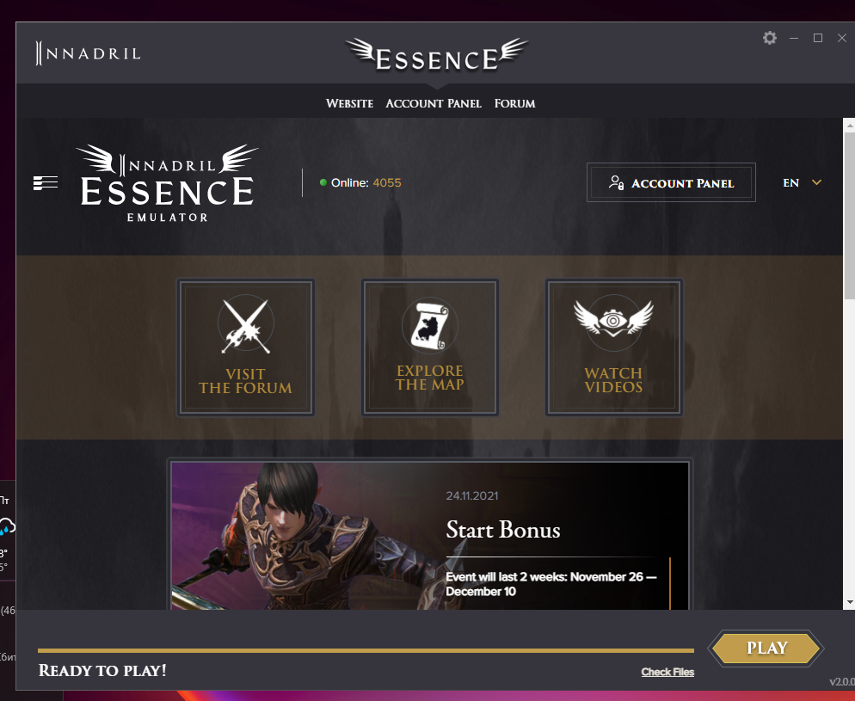The width and height of the screenshot is (855, 701).
Task: Click the Innadril logo in header
Action: 88,53
